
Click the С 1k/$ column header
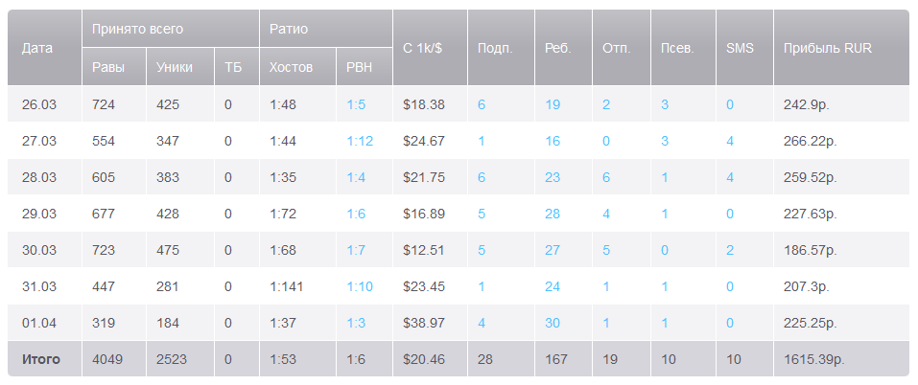pyautogui.click(x=423, y=48)
